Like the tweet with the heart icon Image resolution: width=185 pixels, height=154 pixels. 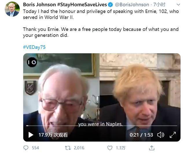pos(110,148)
